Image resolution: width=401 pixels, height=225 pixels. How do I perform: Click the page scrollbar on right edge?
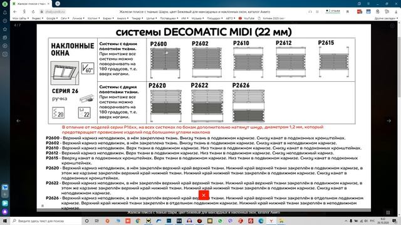coord(399,67)
